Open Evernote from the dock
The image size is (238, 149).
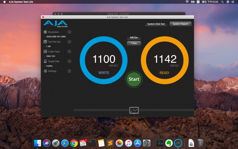(x=169, y=143)
